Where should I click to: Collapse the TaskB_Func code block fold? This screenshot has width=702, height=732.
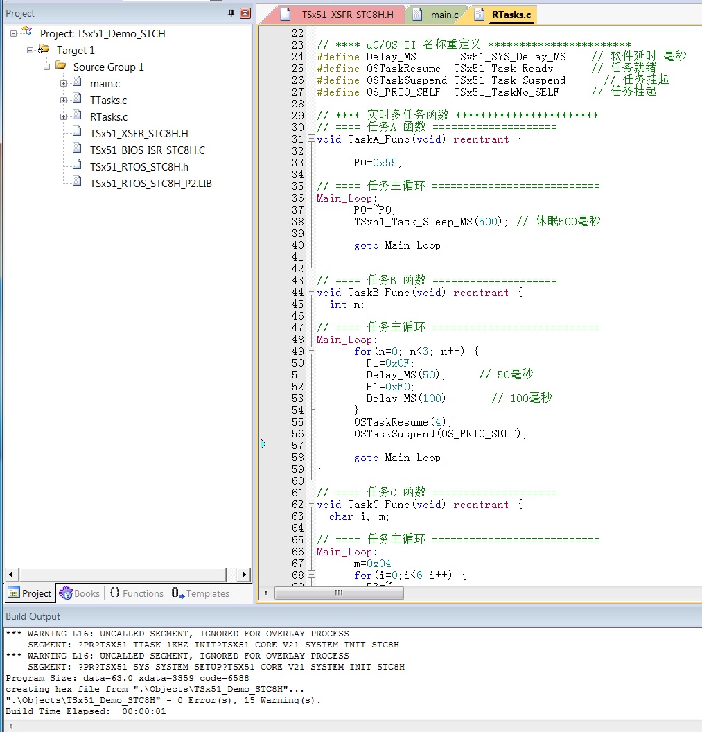(x=311, y=293)
